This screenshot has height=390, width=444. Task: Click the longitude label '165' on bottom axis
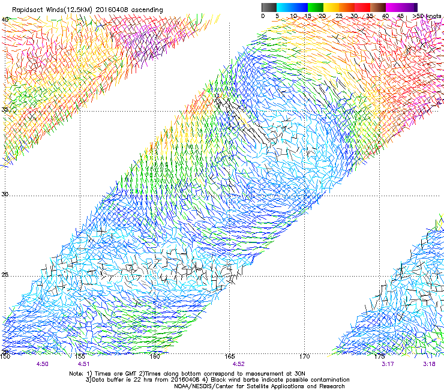point(229,356)
